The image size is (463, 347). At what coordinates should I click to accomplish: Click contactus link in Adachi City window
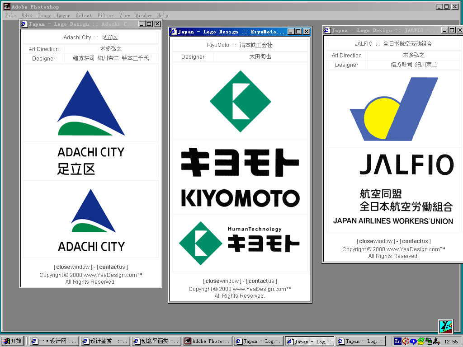(112, 267)
